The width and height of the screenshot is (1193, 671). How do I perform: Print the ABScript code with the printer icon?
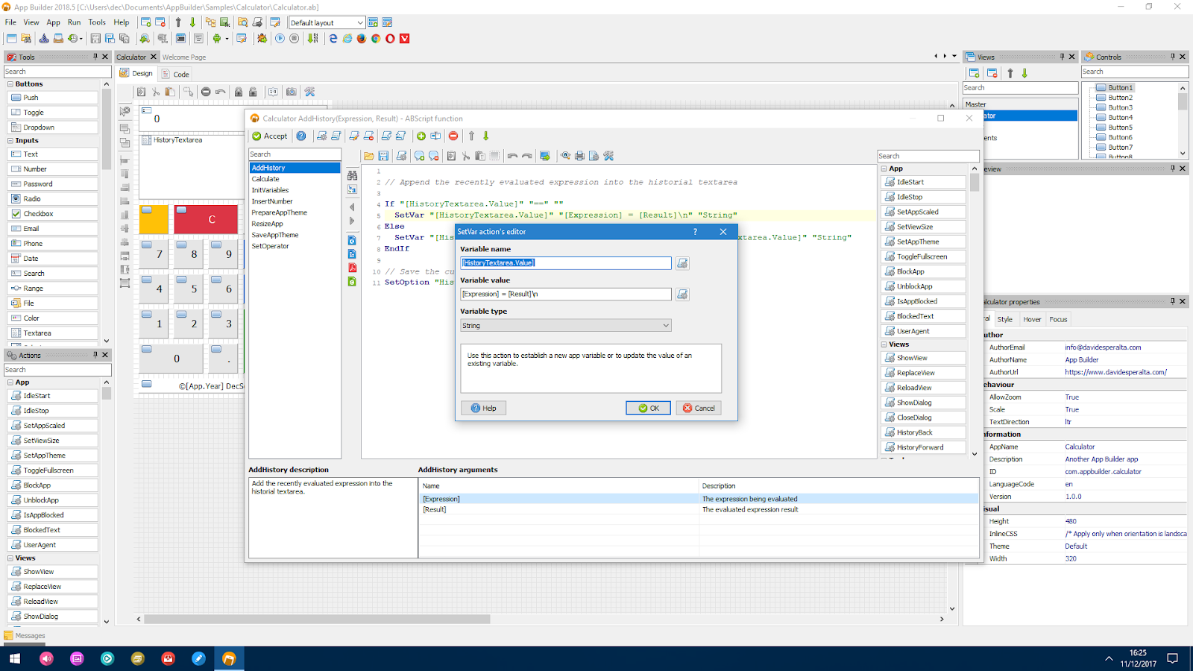coord(579,156)
